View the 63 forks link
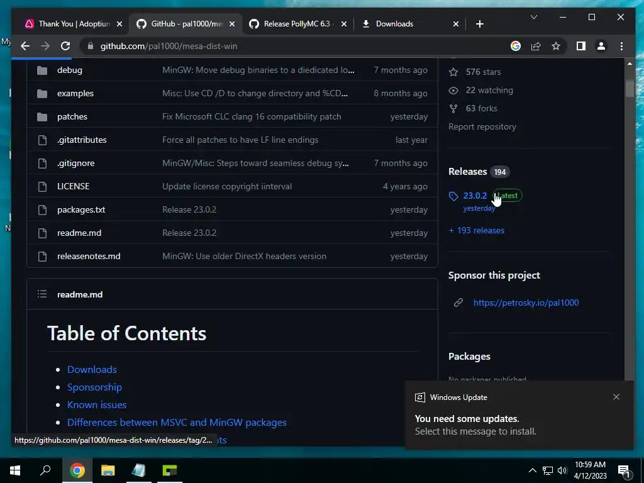Image resolution: width=644 pixels, height=483 pixels. point(481,108)
